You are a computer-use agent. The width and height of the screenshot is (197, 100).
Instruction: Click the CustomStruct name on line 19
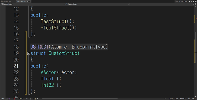(x=64, y=53)
